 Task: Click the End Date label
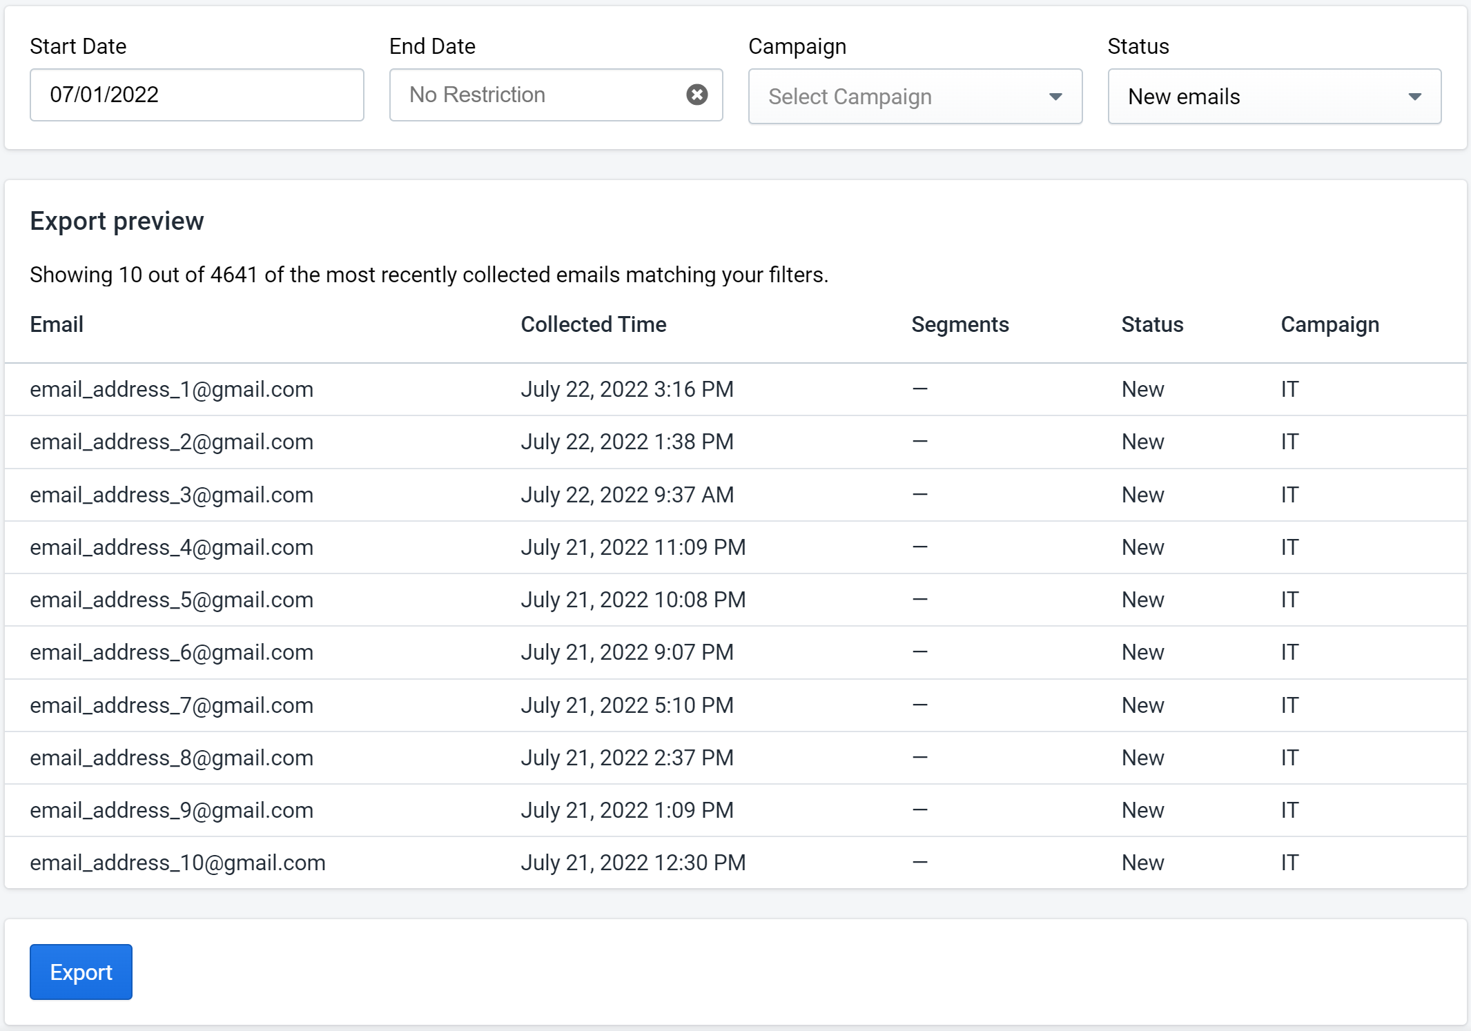pos(432,46)
